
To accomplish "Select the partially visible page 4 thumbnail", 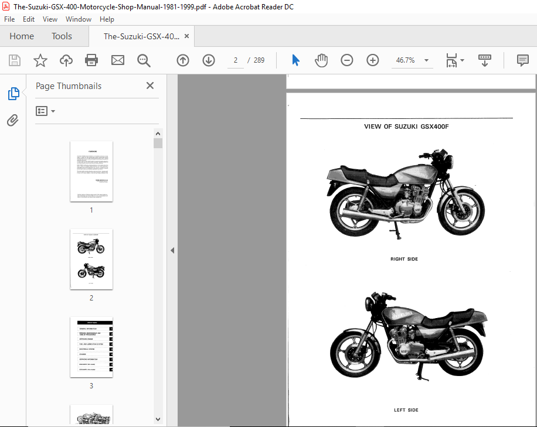I will coord(91,415).
